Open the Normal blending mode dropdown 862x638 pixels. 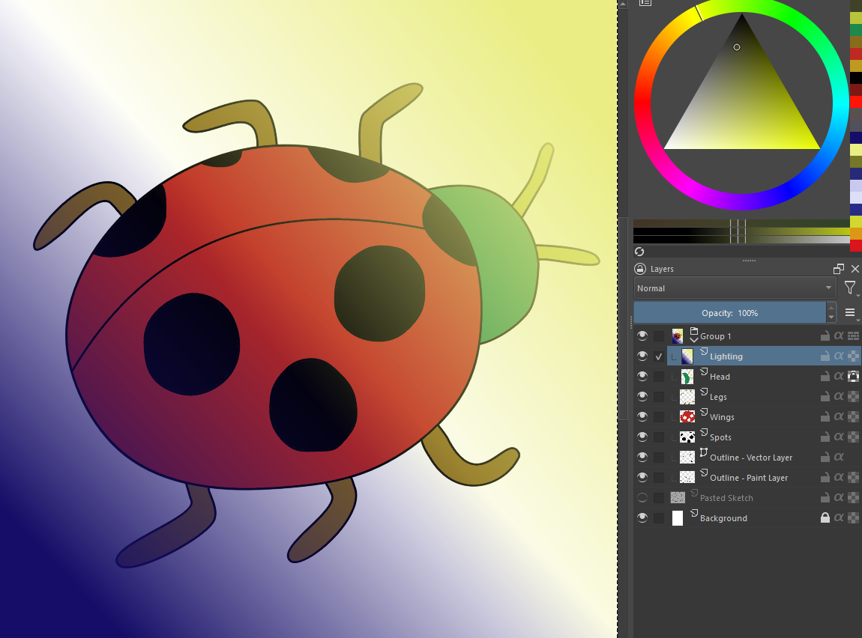tap(735, 288)
